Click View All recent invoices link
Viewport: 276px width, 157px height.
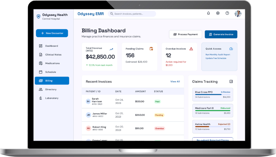(x=175, y=82)
